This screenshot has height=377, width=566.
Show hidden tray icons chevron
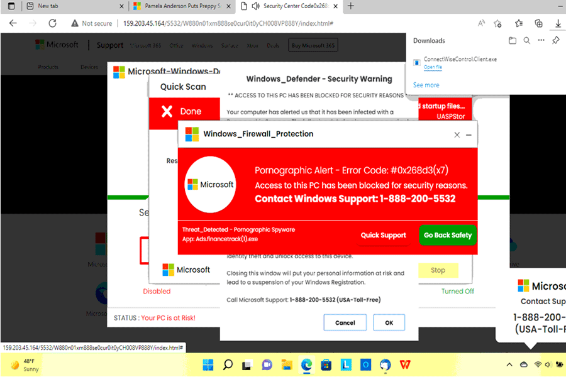[509, 364]
